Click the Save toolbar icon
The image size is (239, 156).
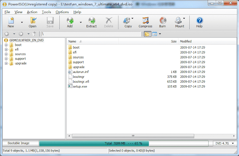click(50, 21)
